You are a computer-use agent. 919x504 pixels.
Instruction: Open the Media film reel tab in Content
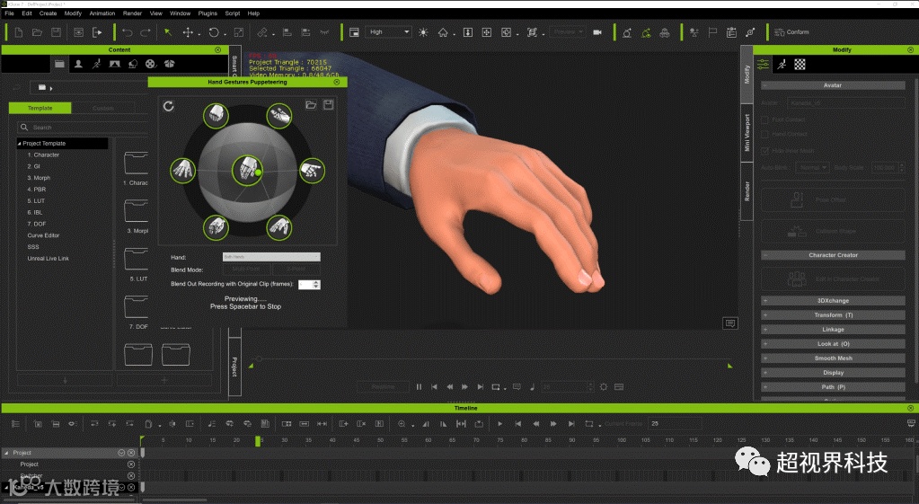151,64
